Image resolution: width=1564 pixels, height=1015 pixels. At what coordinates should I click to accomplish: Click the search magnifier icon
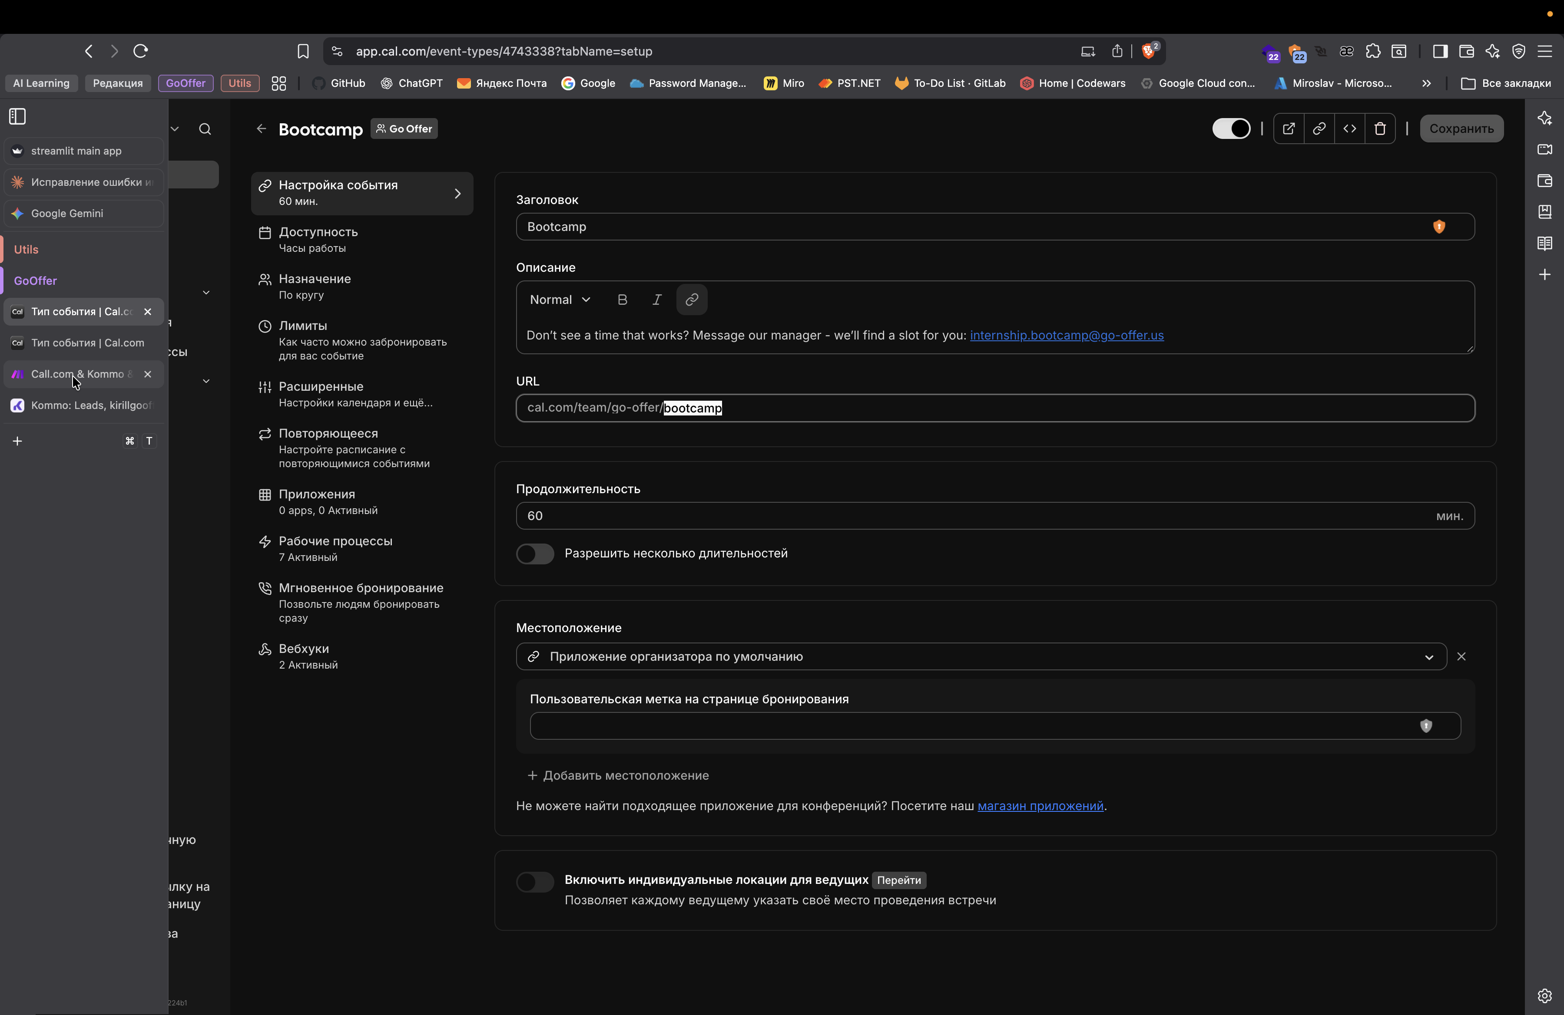coord(205,129)
